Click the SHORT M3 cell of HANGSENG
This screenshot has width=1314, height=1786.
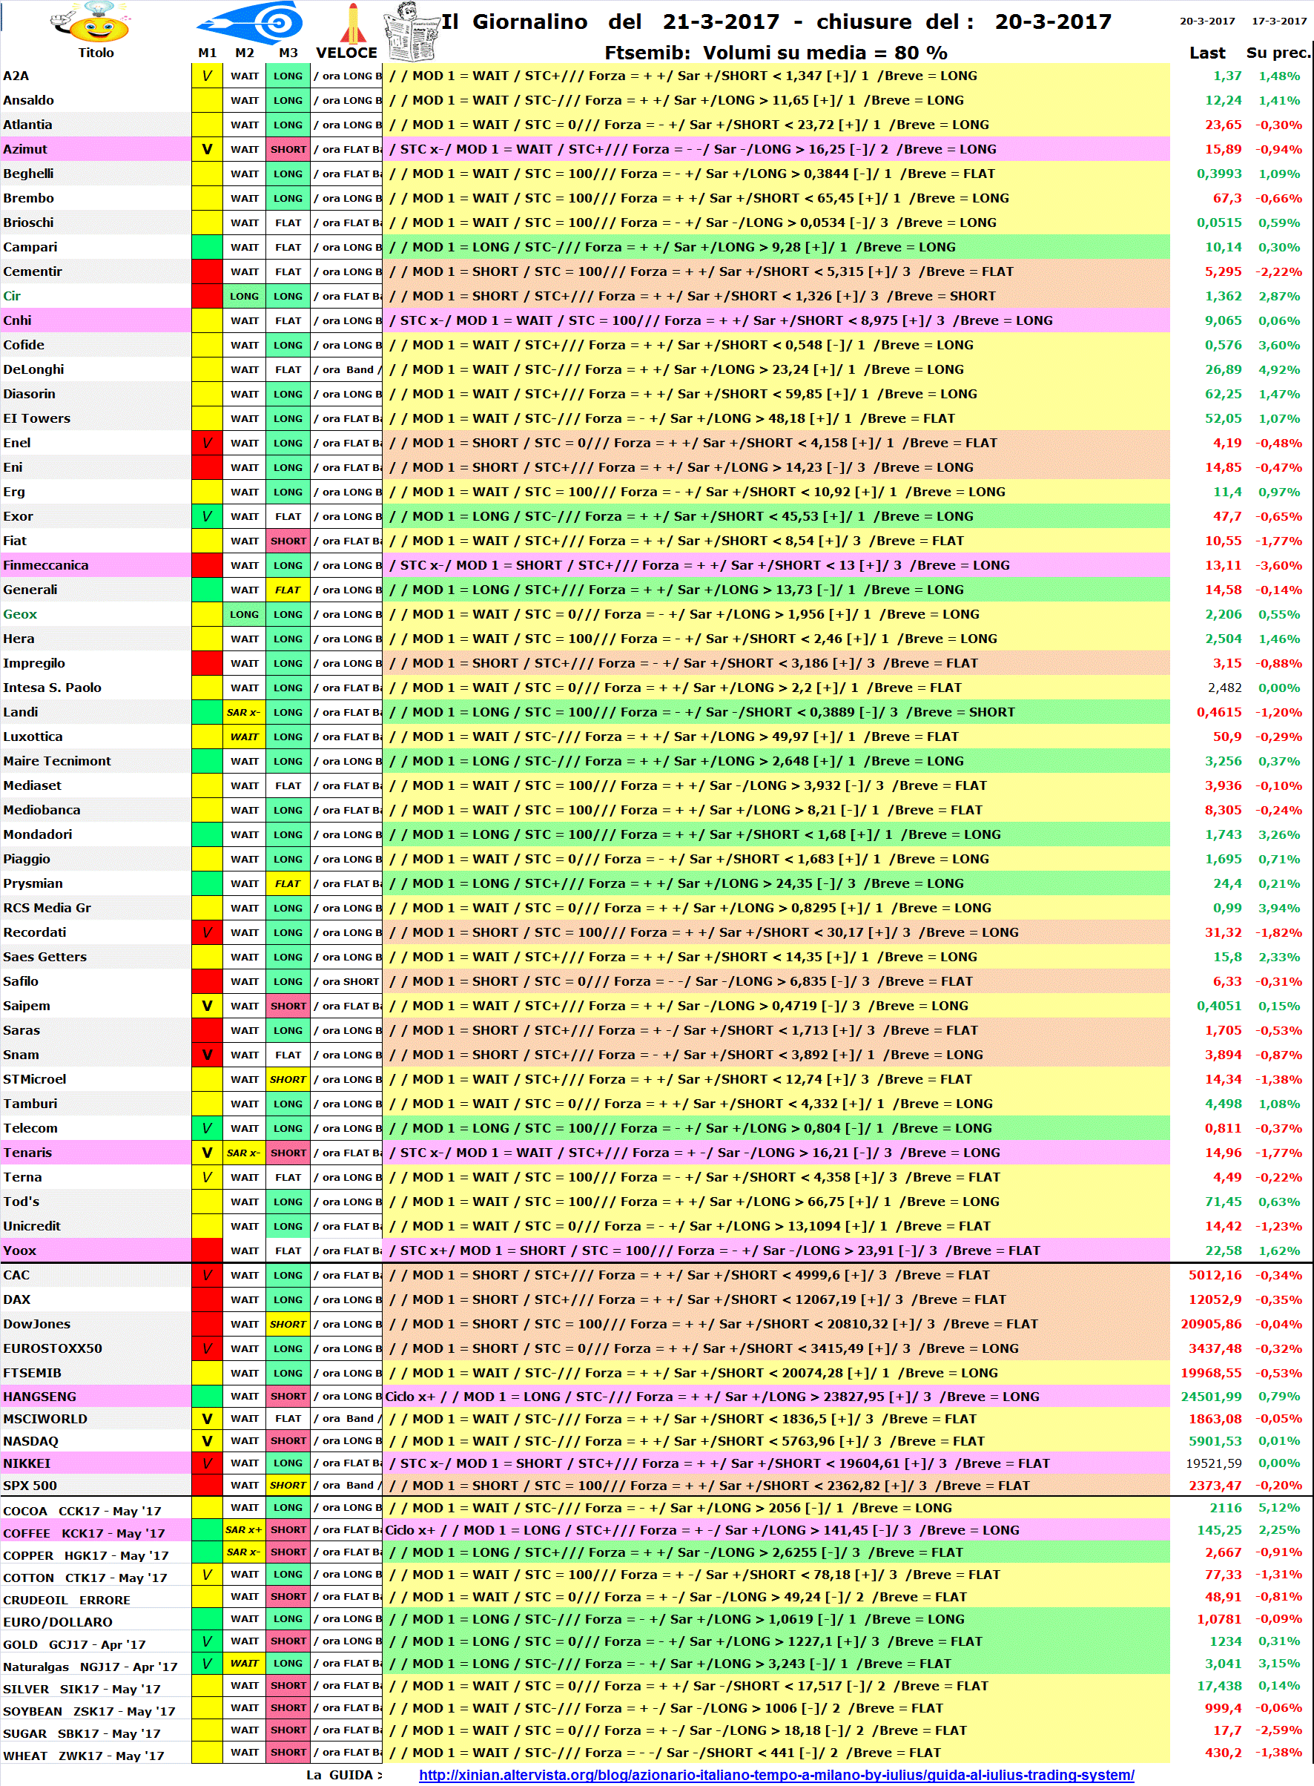click(288, 1396)
